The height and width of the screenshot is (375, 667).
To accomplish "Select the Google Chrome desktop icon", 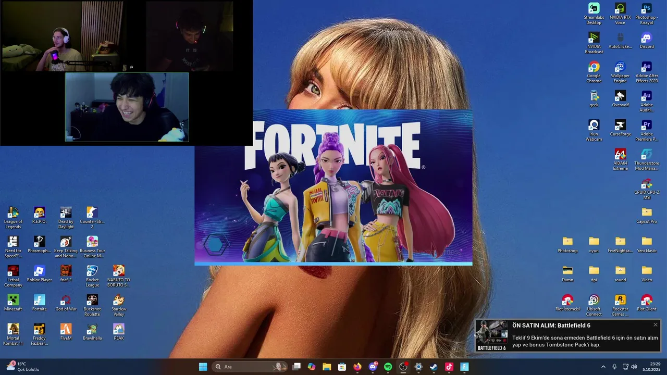I will tap(594, 72).
